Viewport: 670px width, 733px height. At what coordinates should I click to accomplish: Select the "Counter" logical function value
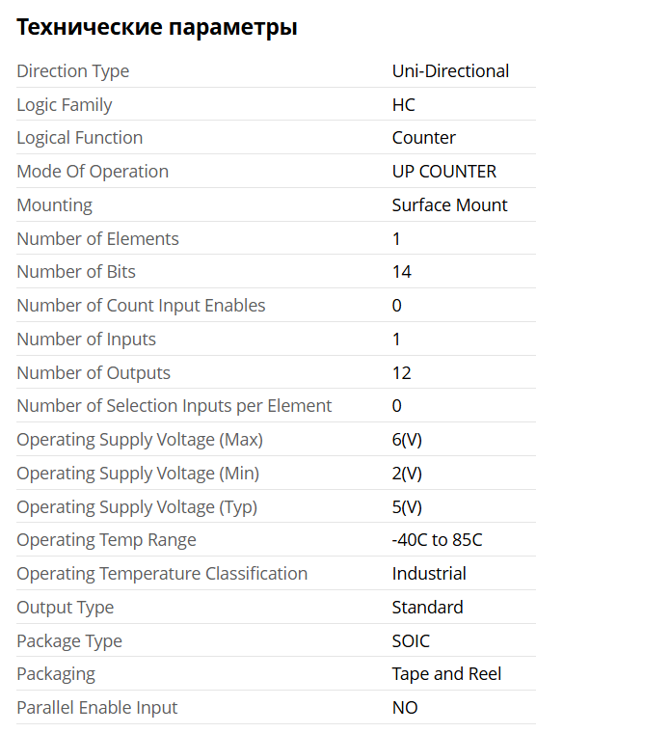[423, 138]
